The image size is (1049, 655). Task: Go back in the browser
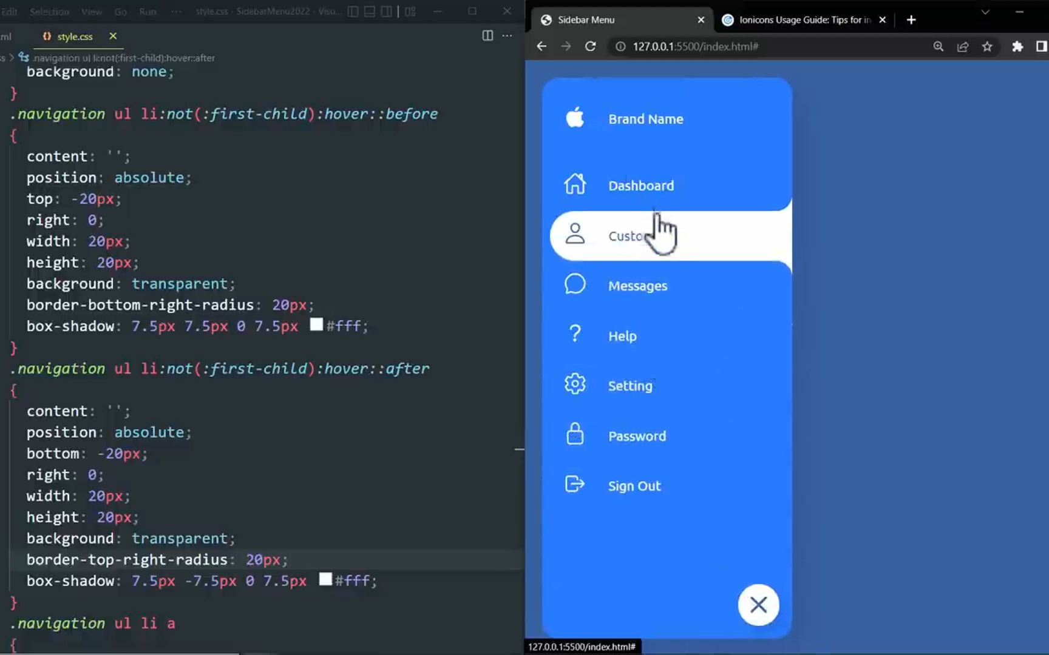[541, 46]
